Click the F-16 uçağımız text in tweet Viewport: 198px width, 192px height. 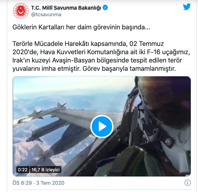point(168,52)
